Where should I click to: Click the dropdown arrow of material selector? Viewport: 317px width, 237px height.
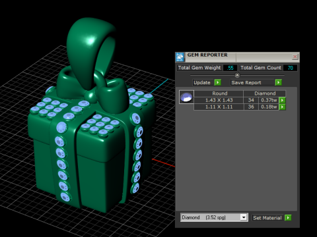click(x=244, y=217)
